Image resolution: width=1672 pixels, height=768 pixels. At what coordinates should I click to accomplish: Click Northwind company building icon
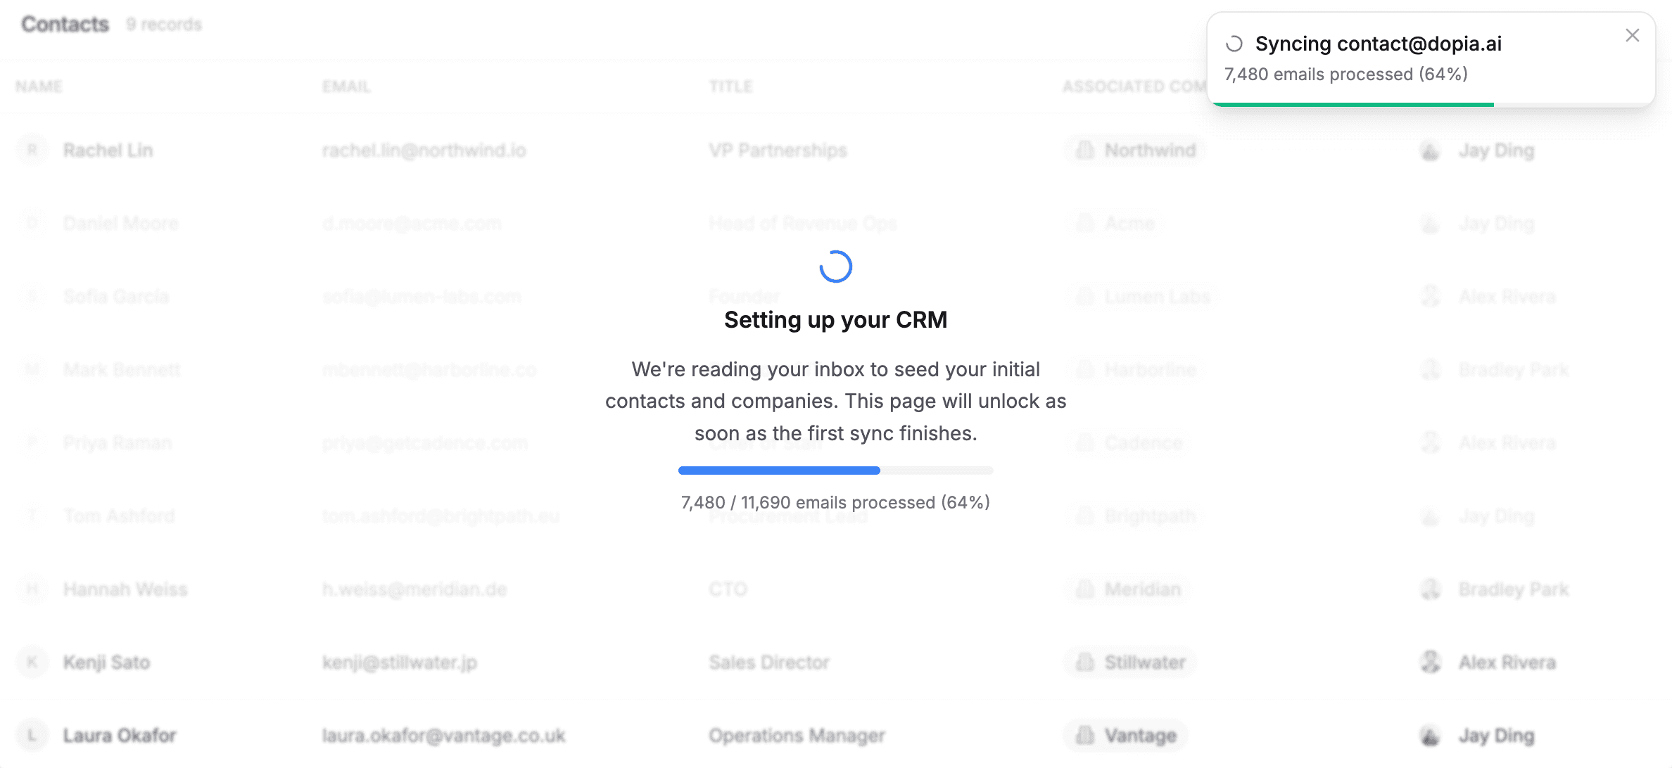pyautogui.click(x=1085, y=150)
